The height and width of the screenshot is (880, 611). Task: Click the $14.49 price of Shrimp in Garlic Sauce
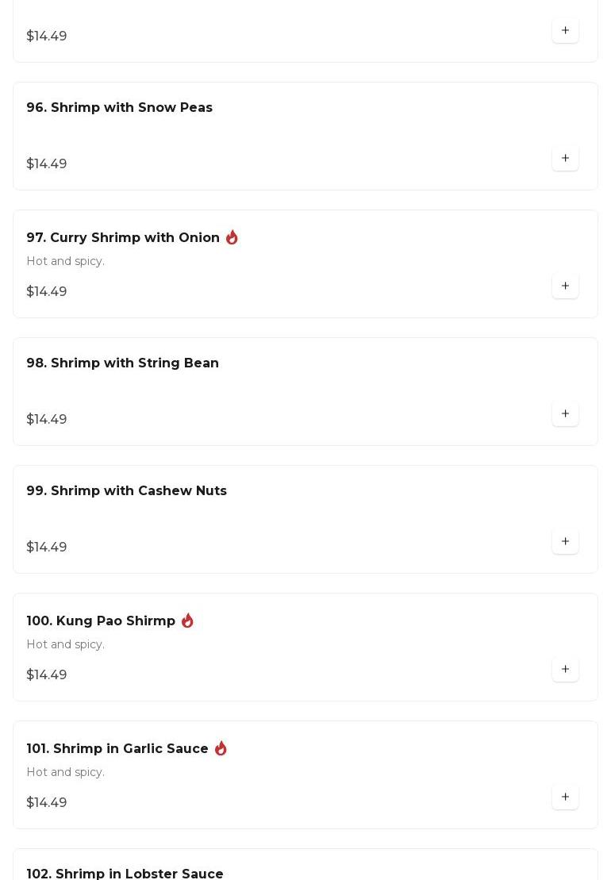[x=47, y=803]
